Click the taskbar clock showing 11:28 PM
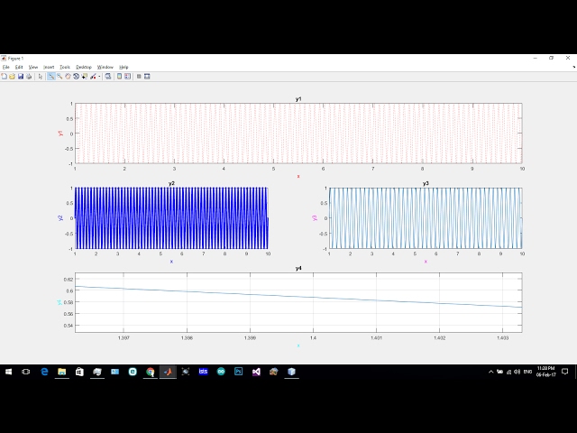This screenshot has width=577, height=433. [545, 372]
